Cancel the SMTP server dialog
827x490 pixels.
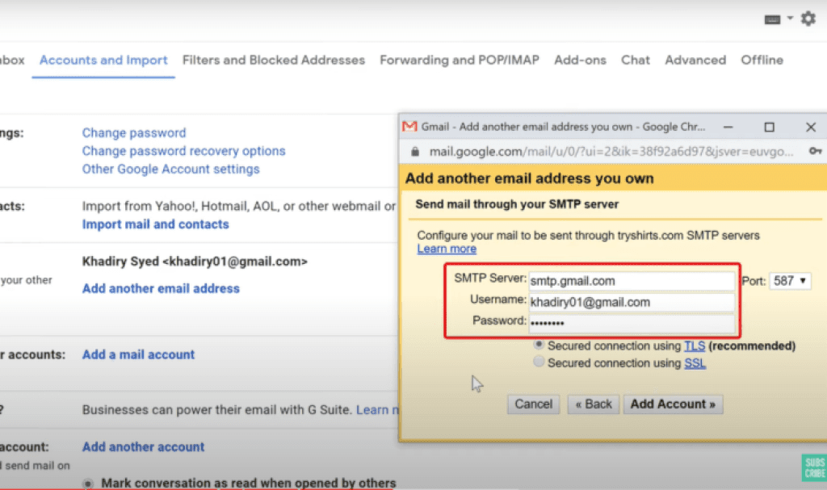tap(533, 404)
